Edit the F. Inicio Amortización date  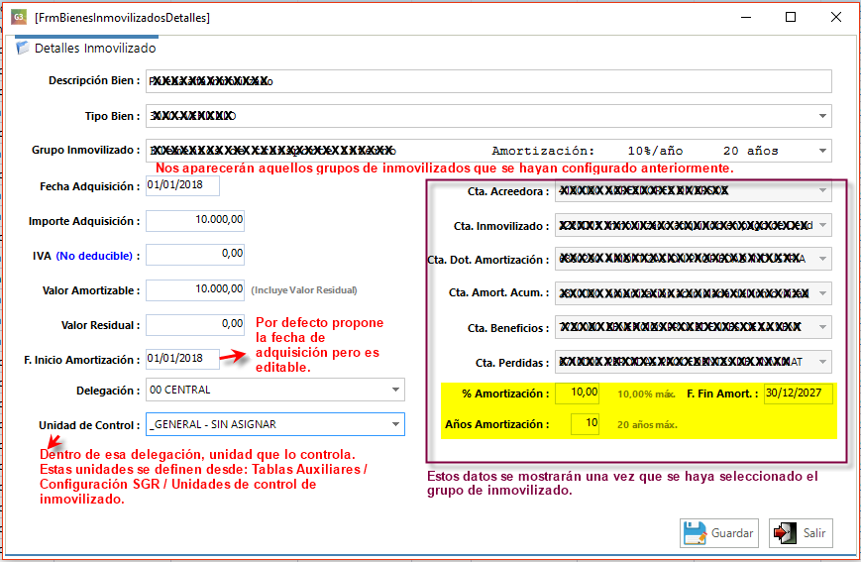point(181,359)
